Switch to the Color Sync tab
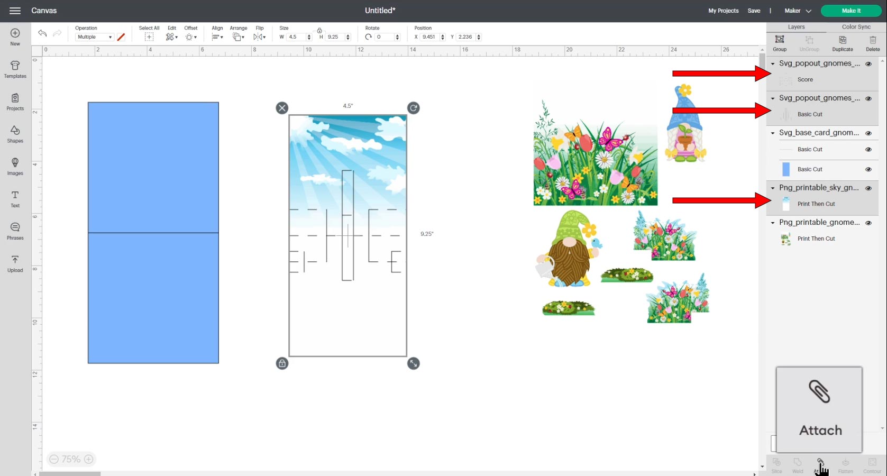Image resolution: width=887 pixels, height=476 pixels. point(856,27)
